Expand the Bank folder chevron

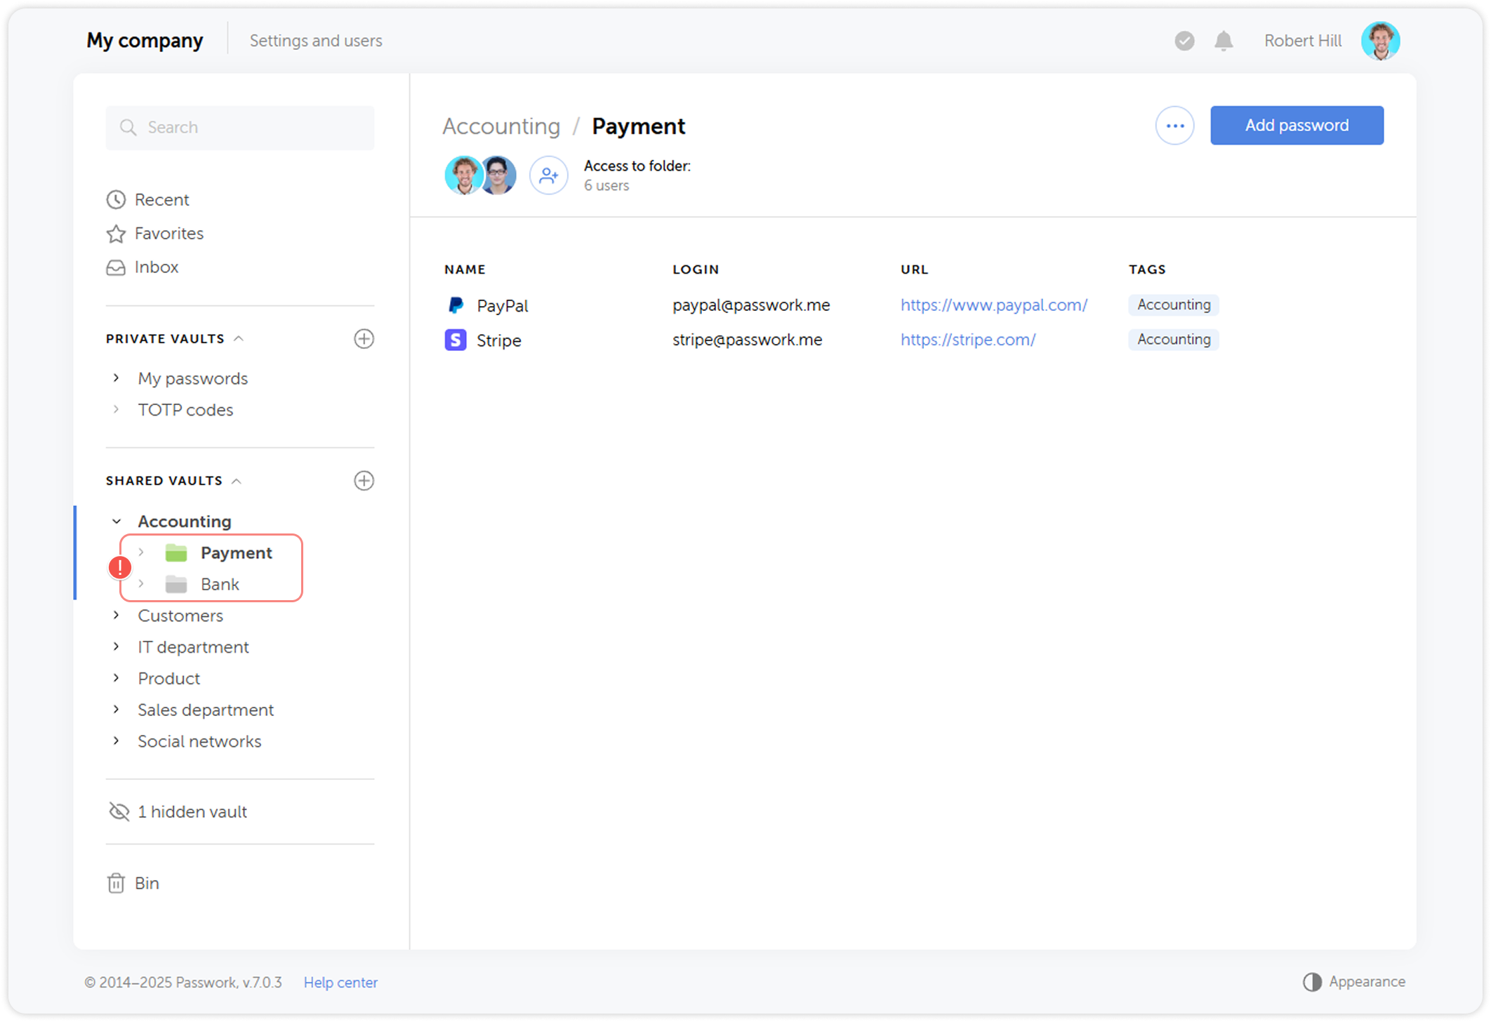coord(141,584)
